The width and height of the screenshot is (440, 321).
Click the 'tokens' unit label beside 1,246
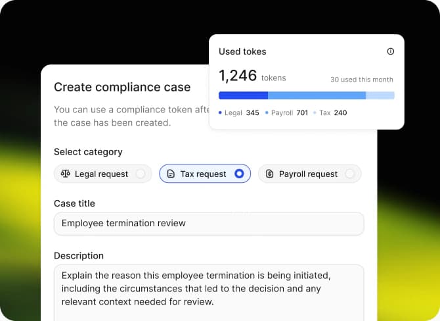coord(274,78)
